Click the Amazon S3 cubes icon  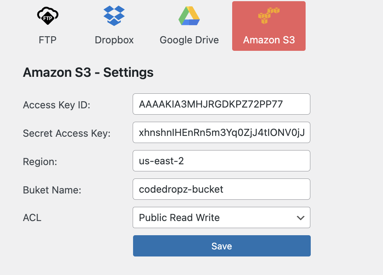tap(268, 16)
